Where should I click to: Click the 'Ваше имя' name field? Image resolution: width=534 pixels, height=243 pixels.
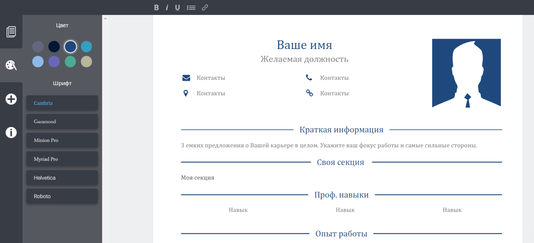304,45
